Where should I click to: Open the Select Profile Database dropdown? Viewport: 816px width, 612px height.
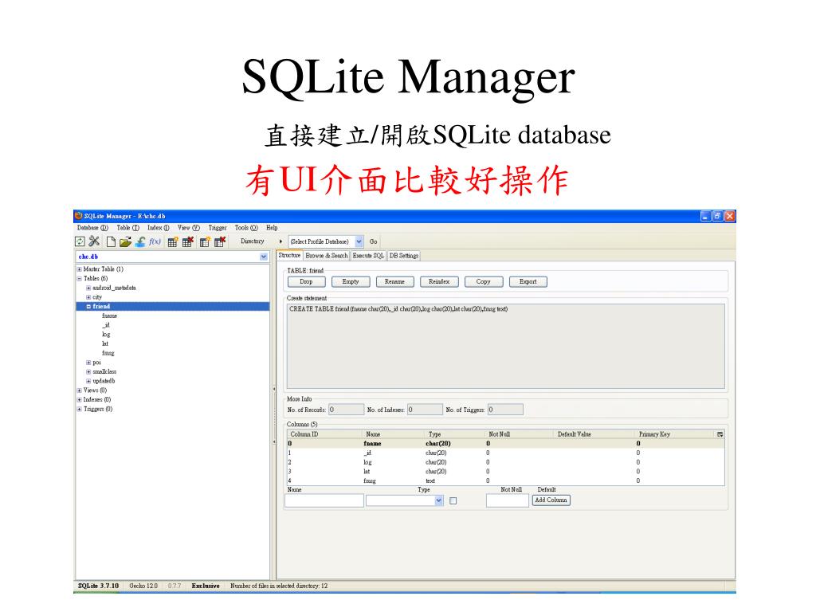click(x=359, y=241)
